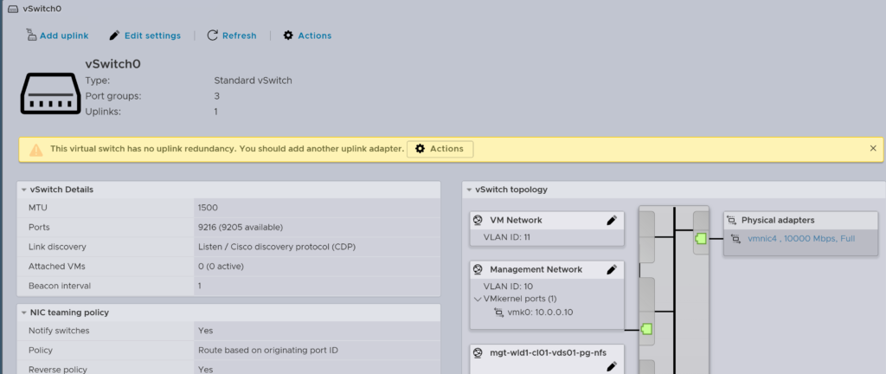Click the green uplink port connector

tap(701, 238)
